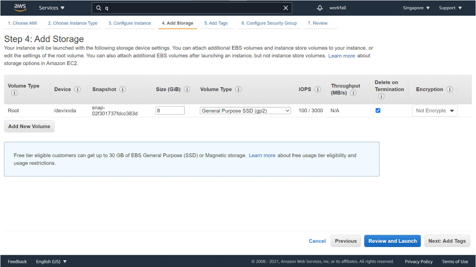The width and height of the screenshot is (476, 267).
Task: Click the notifications bell icon
Action: [320, 8]
